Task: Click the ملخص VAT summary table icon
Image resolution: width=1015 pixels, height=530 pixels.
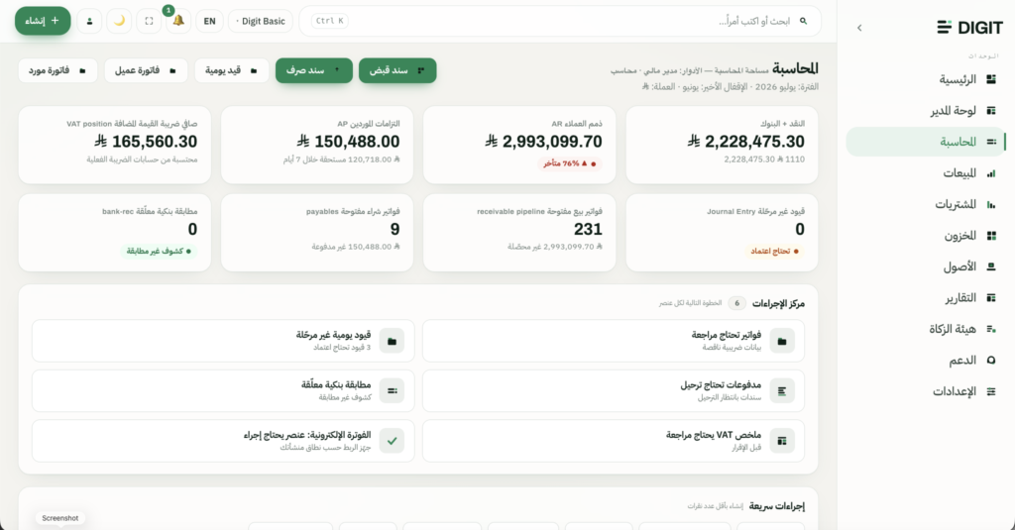Action: tap(782, 441)
